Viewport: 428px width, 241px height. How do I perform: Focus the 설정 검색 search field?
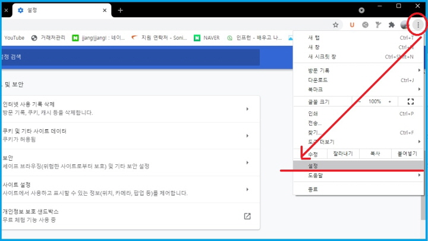coord(130,57)
